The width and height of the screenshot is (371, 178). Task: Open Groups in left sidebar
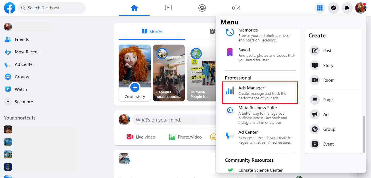[39, 77]
